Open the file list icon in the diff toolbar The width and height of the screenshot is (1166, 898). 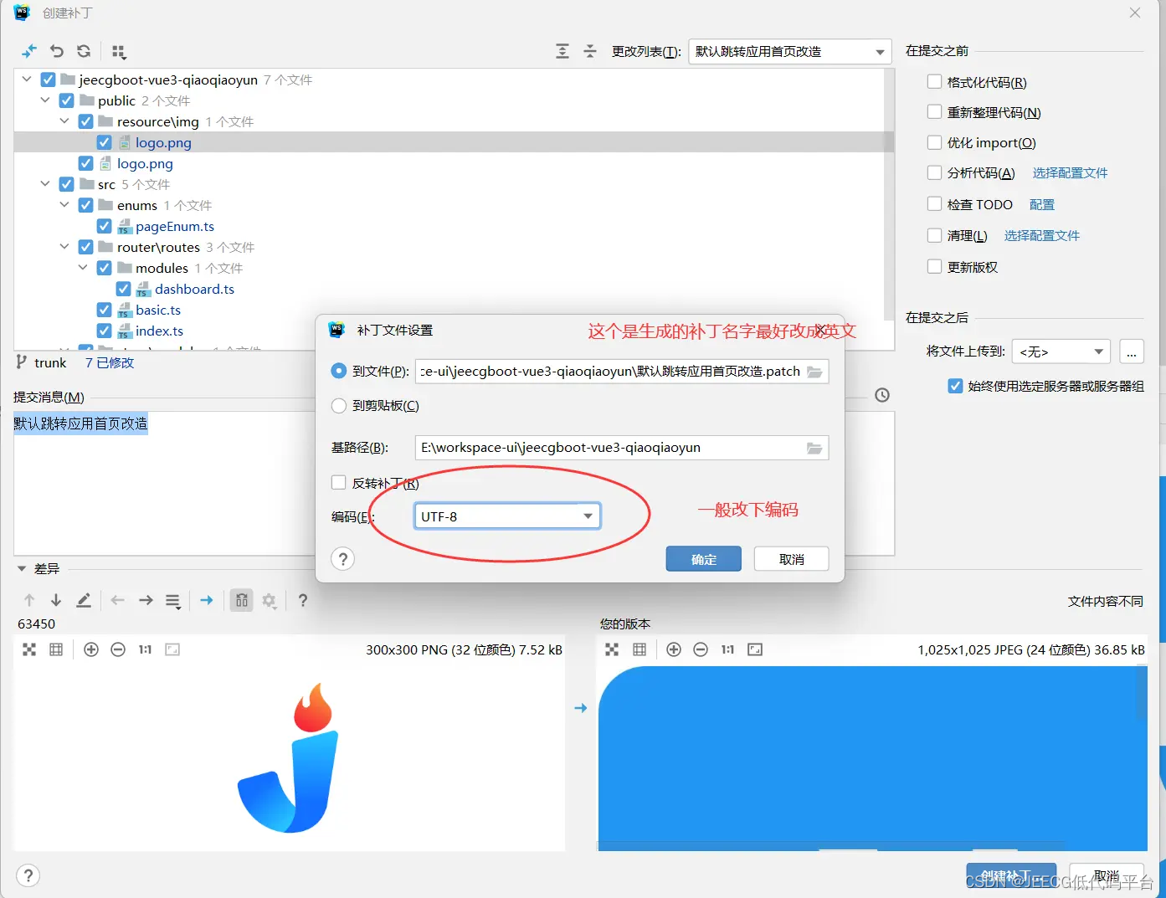(173, 601)
